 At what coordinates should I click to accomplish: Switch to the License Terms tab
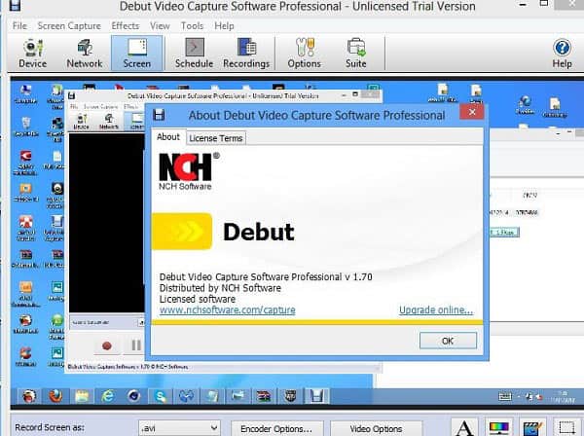coord(216,138)
